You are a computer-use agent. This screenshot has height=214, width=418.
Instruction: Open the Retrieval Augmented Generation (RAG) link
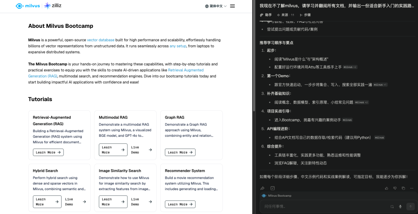(x=116, y=73)
